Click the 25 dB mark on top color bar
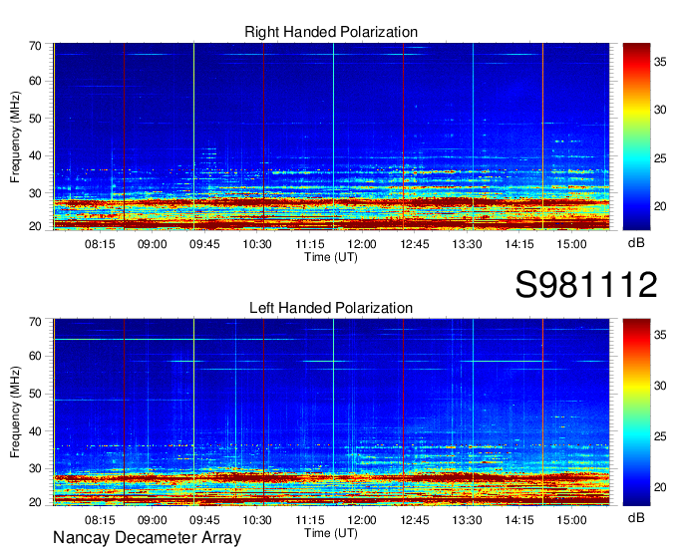This screenshot has width=678, height=550. (x=660, y=158)
